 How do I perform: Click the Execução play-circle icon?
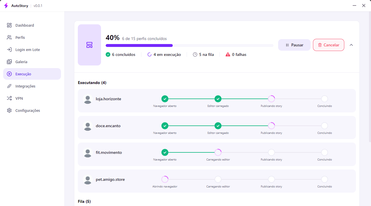9,74
